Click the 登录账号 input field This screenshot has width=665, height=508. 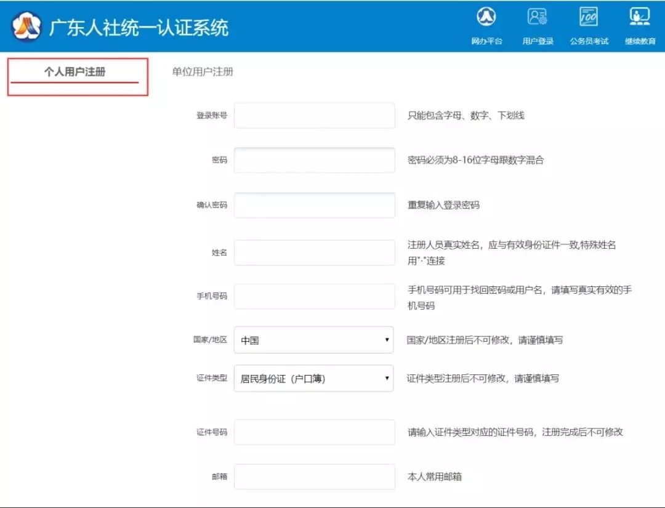coord(314,115)
